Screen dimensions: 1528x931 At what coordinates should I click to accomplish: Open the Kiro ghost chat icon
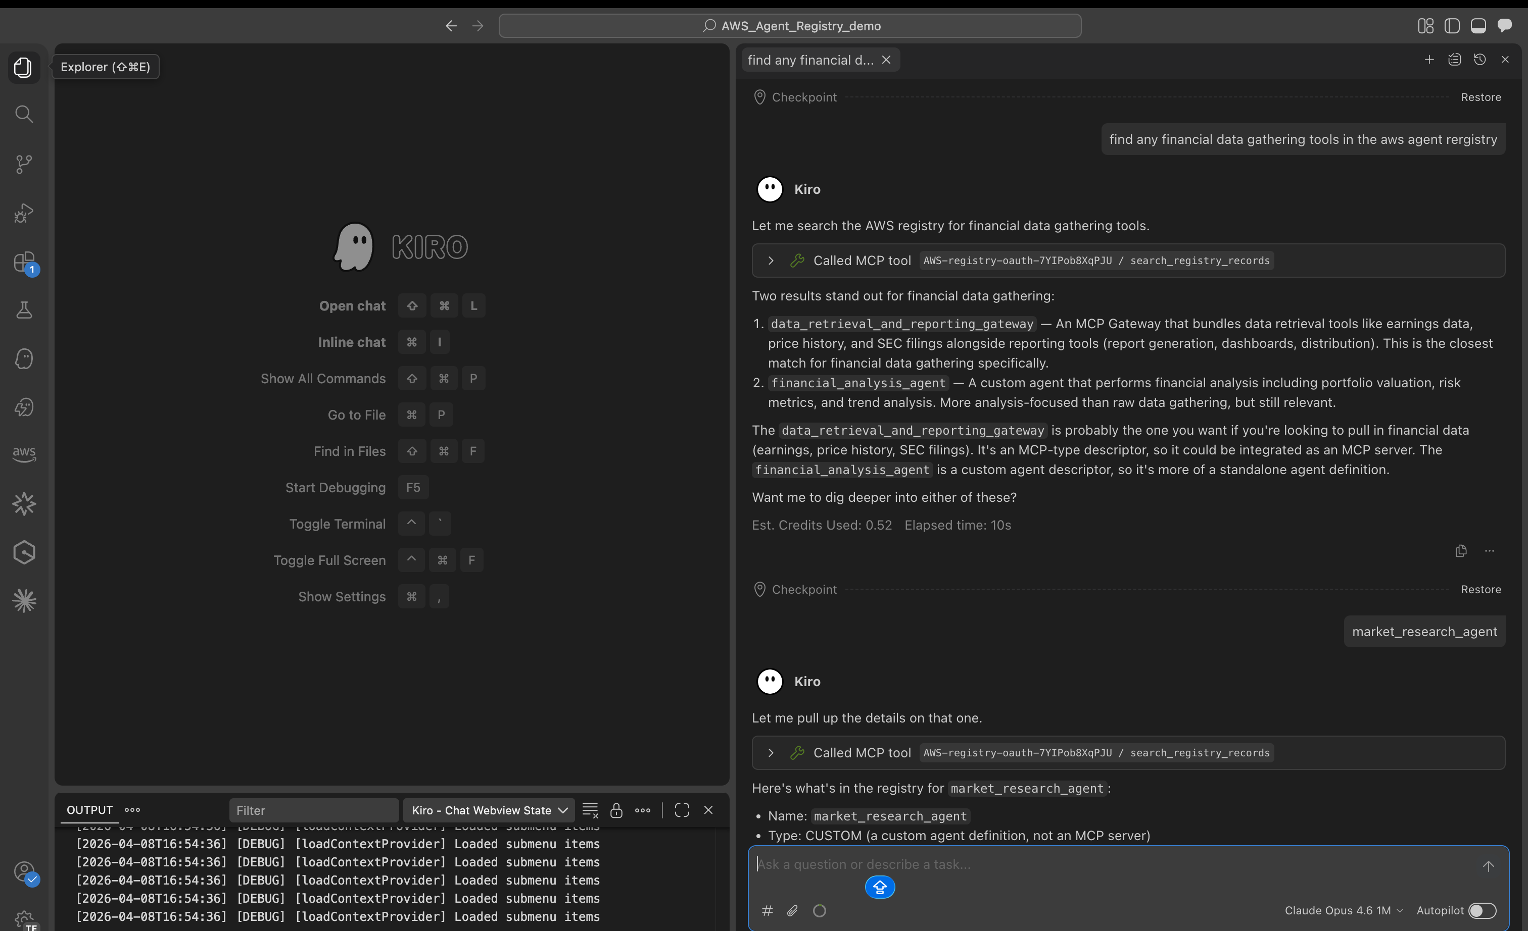[24, 358]
